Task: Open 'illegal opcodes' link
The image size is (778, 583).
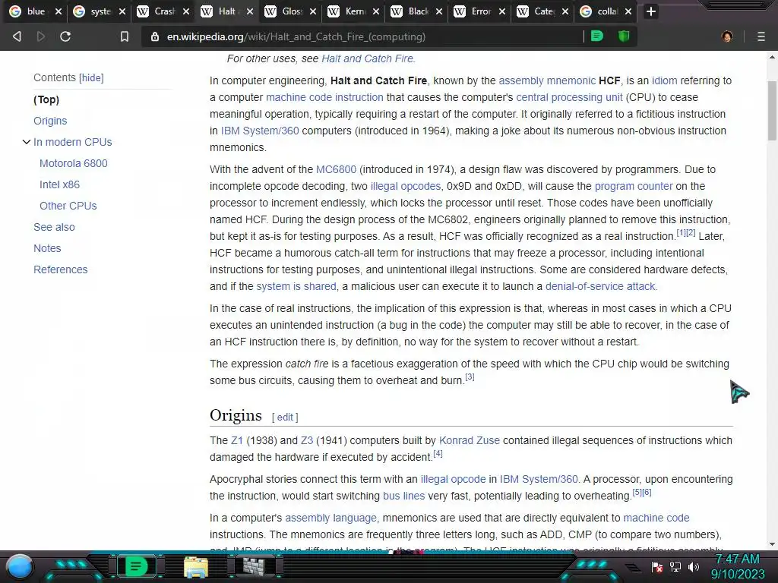Action: (x=406, y=187)
